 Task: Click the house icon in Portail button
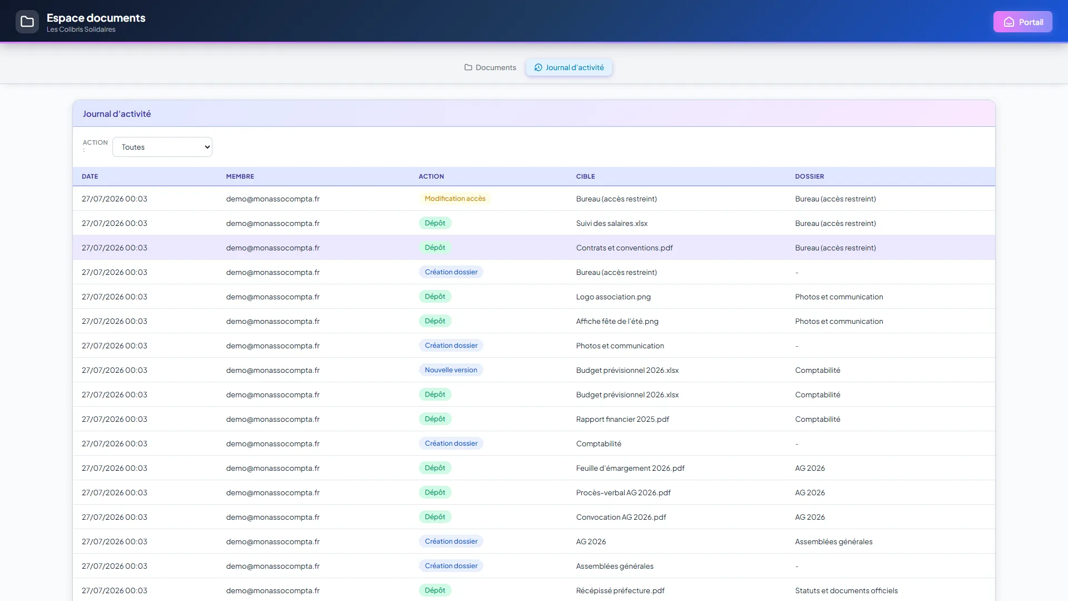1009,22
